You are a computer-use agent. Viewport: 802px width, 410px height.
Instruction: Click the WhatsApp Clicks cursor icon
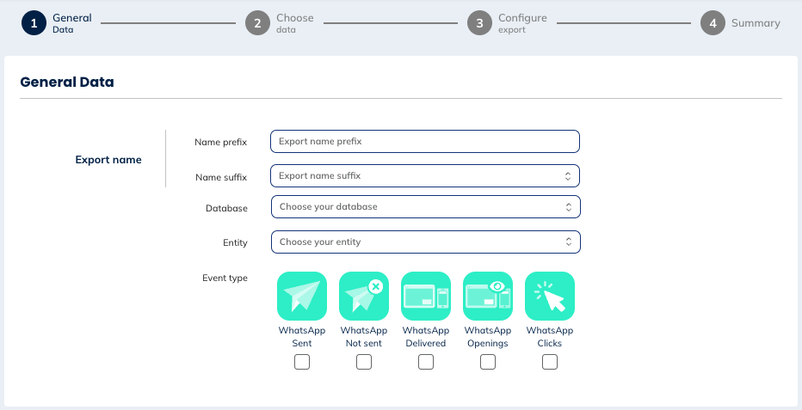550,297
